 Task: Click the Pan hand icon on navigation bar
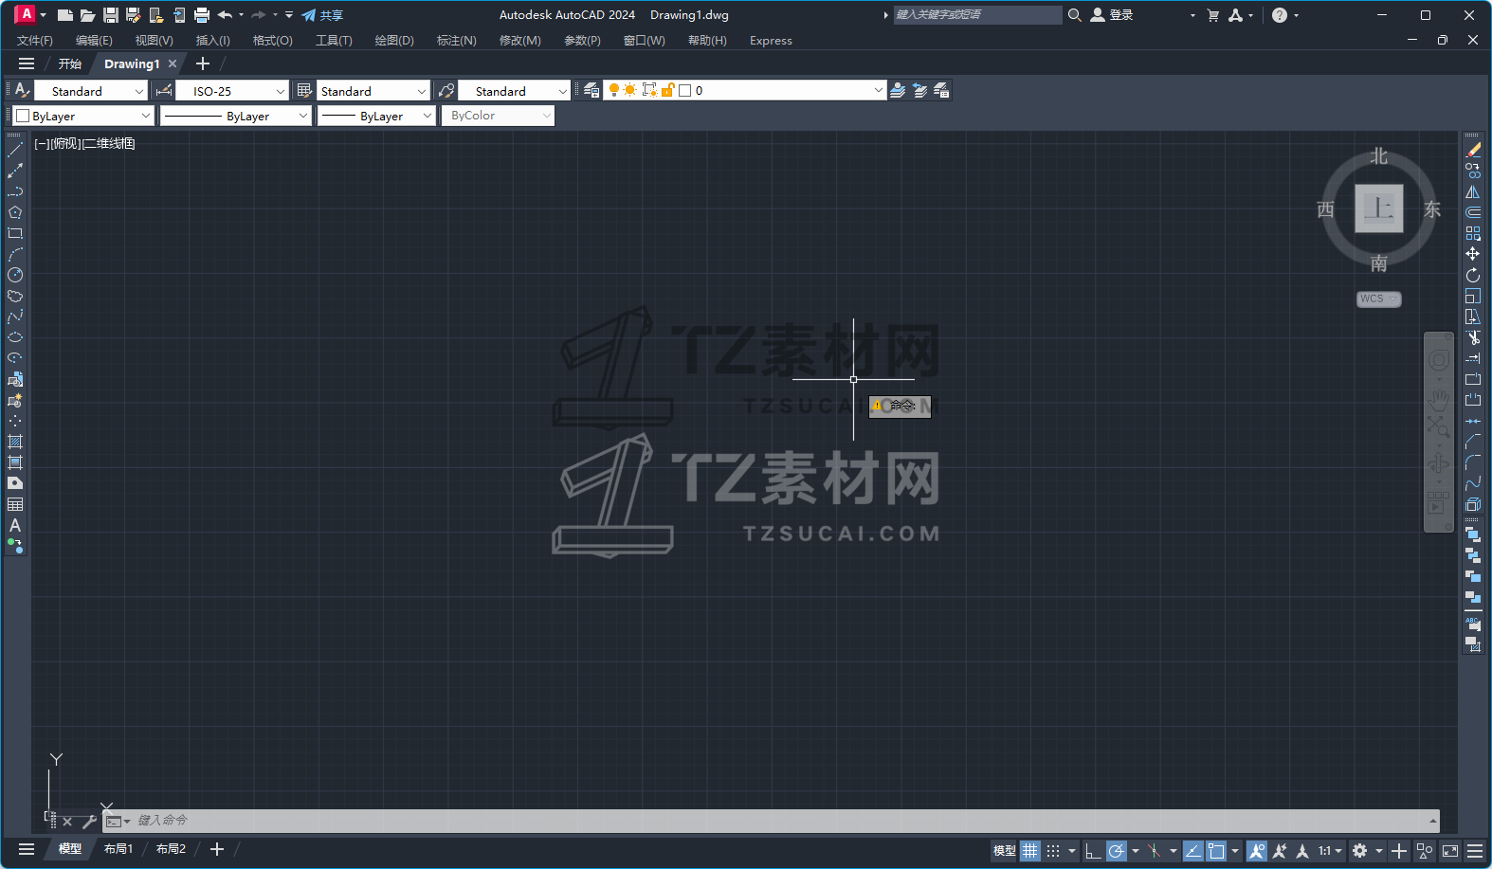click(x=1439, y=398)
